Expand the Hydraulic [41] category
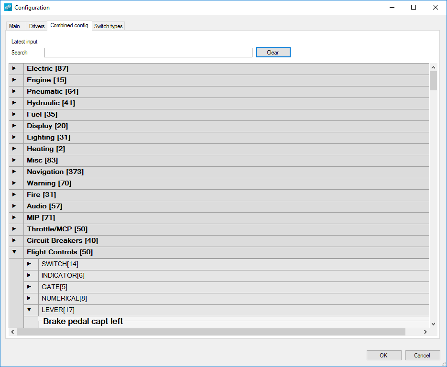 pos(14,103)
